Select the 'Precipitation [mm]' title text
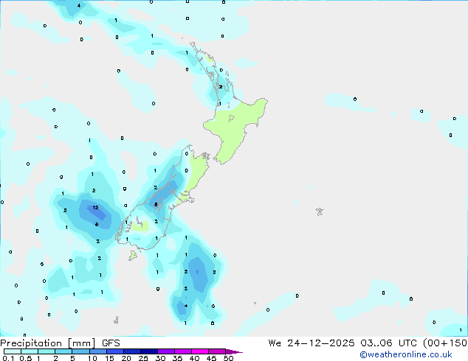 point(48,343)
